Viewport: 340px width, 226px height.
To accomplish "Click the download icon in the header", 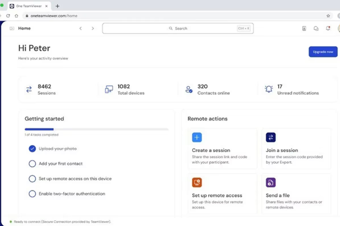I will pos(304,28).
